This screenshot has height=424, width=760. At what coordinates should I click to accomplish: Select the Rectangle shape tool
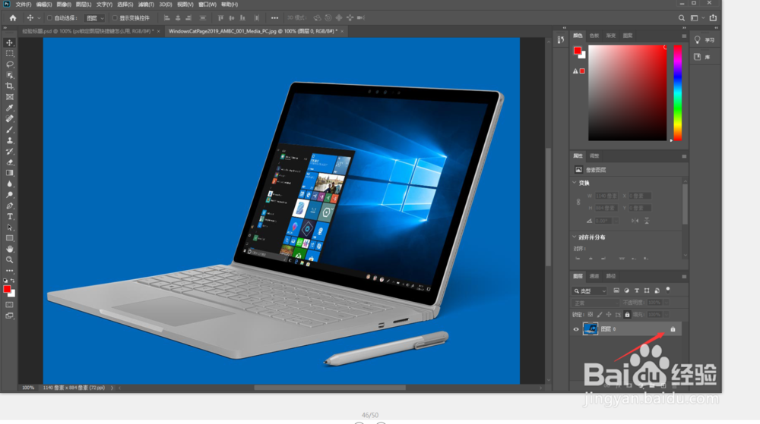click(x=9, y=238)
